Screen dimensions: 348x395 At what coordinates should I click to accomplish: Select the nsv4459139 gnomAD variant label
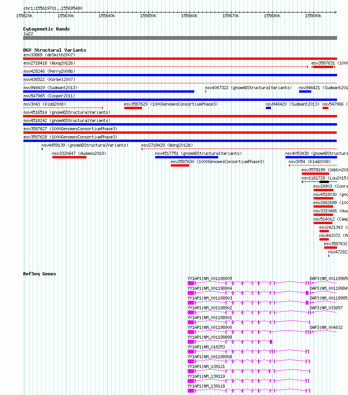85,145
